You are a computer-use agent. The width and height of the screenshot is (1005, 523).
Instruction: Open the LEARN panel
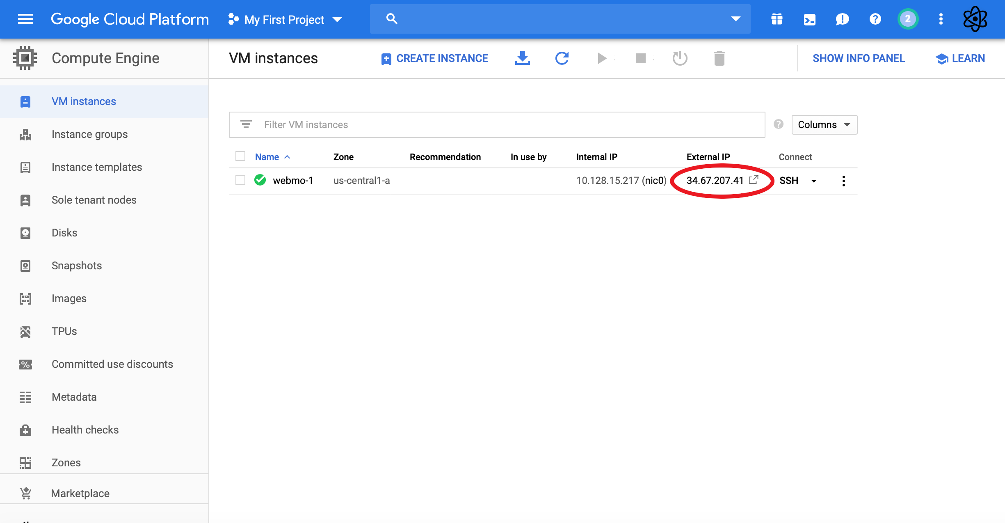click(x=960, y=58)
